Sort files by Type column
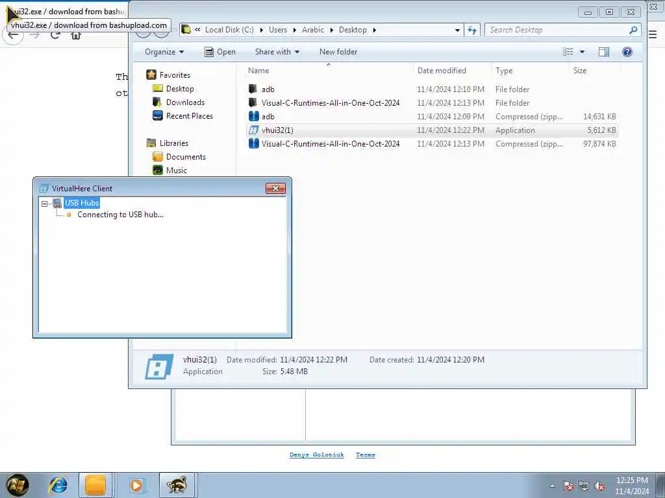The height and width of the screenshot is (498, 665). (504, 71)
